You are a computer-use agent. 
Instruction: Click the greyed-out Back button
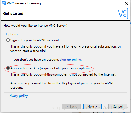point(71,107)
